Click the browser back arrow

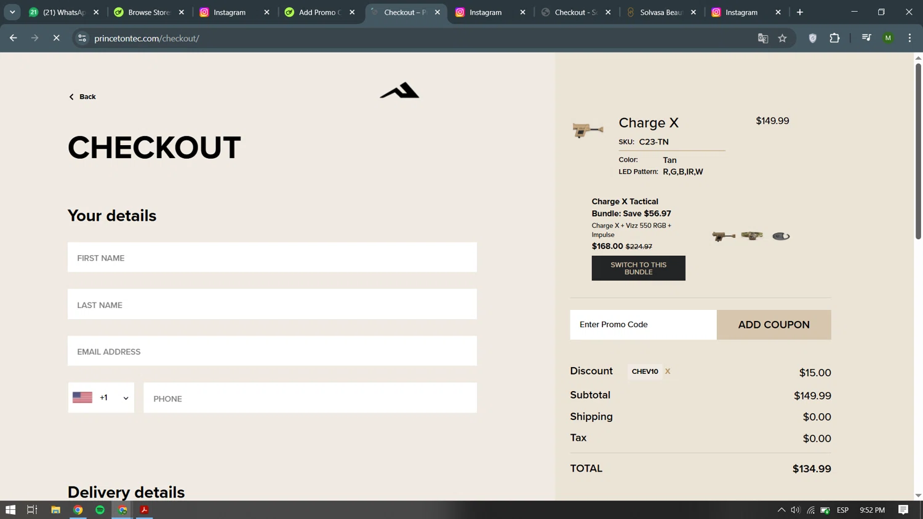point(13,38)
